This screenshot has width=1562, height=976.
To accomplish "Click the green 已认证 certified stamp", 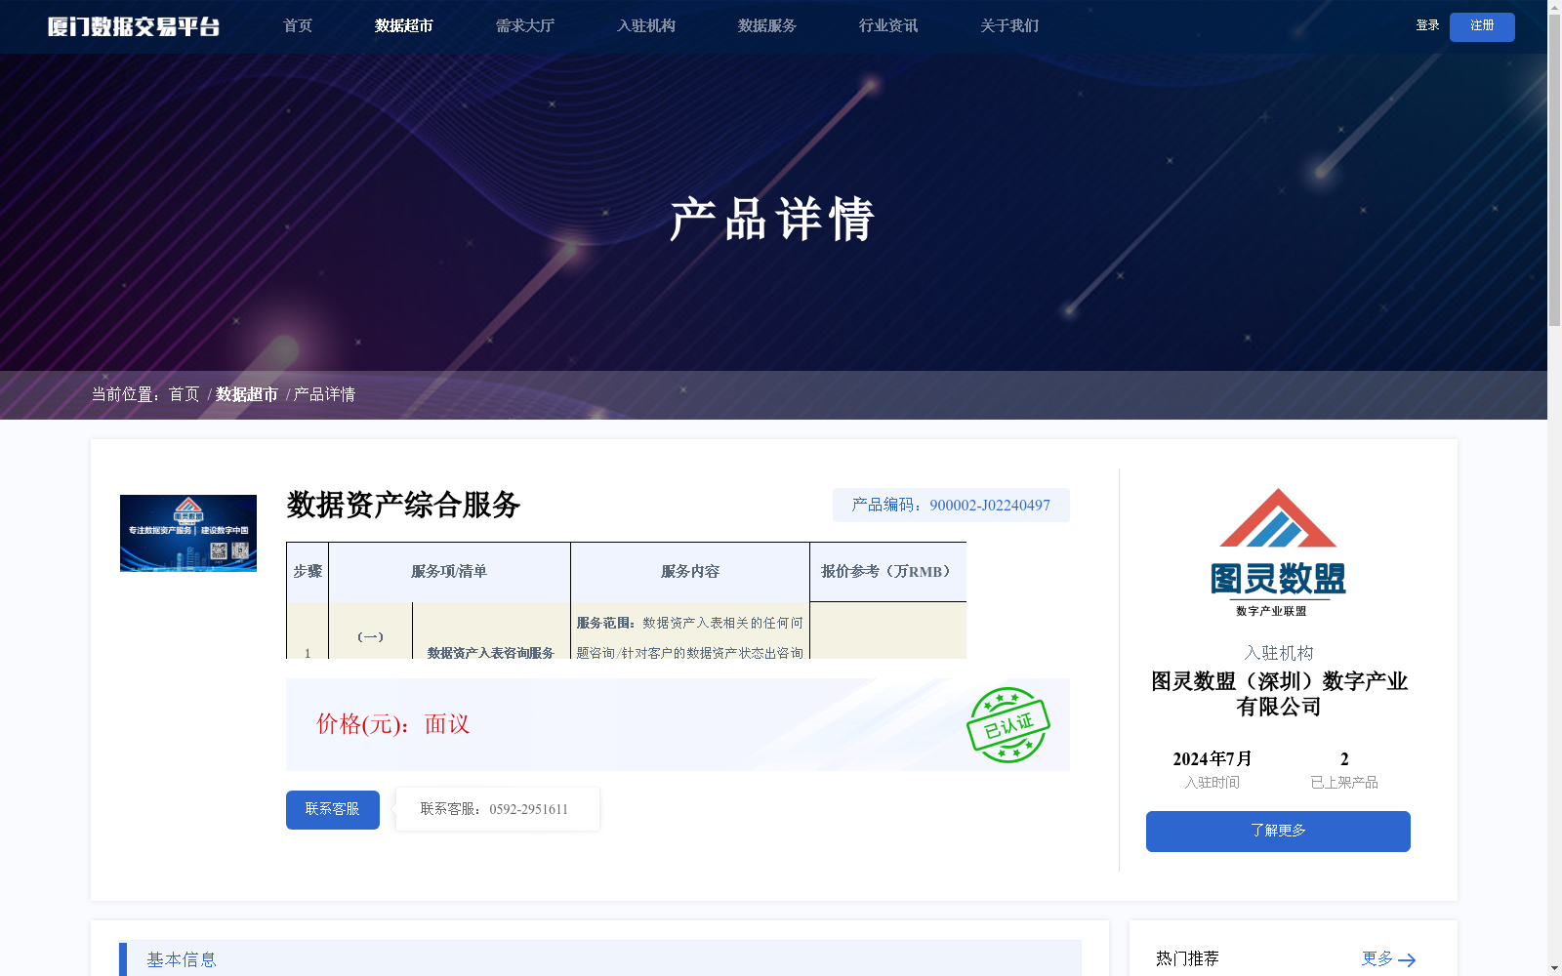I will (x=1008, y=725).
